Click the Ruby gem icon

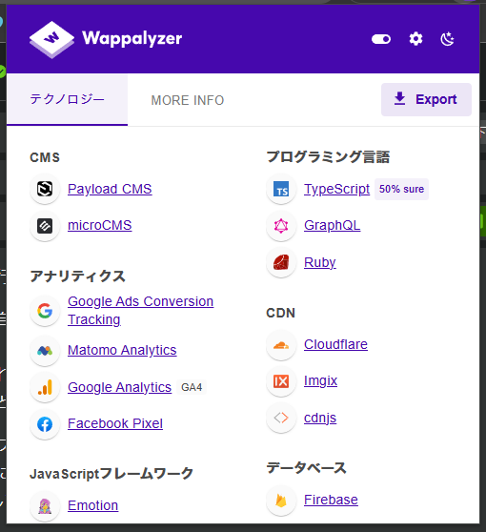tap(281, 262)
